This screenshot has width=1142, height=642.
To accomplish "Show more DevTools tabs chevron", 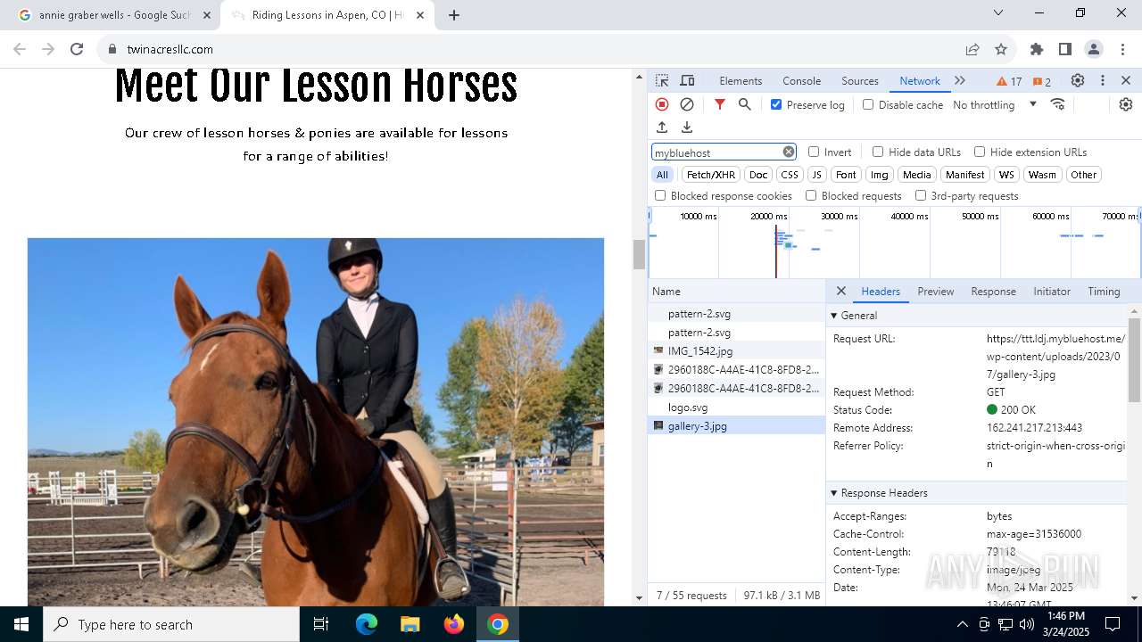I will (960, 80).
